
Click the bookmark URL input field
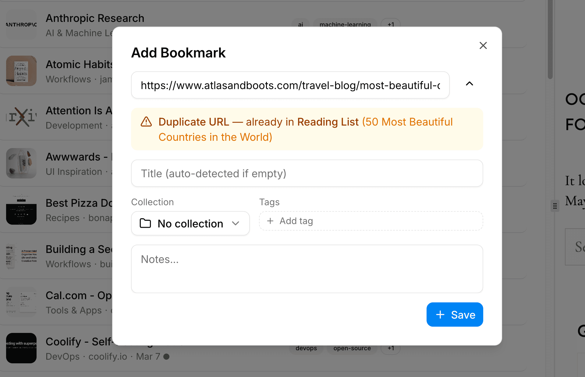(x=290, y=85)
